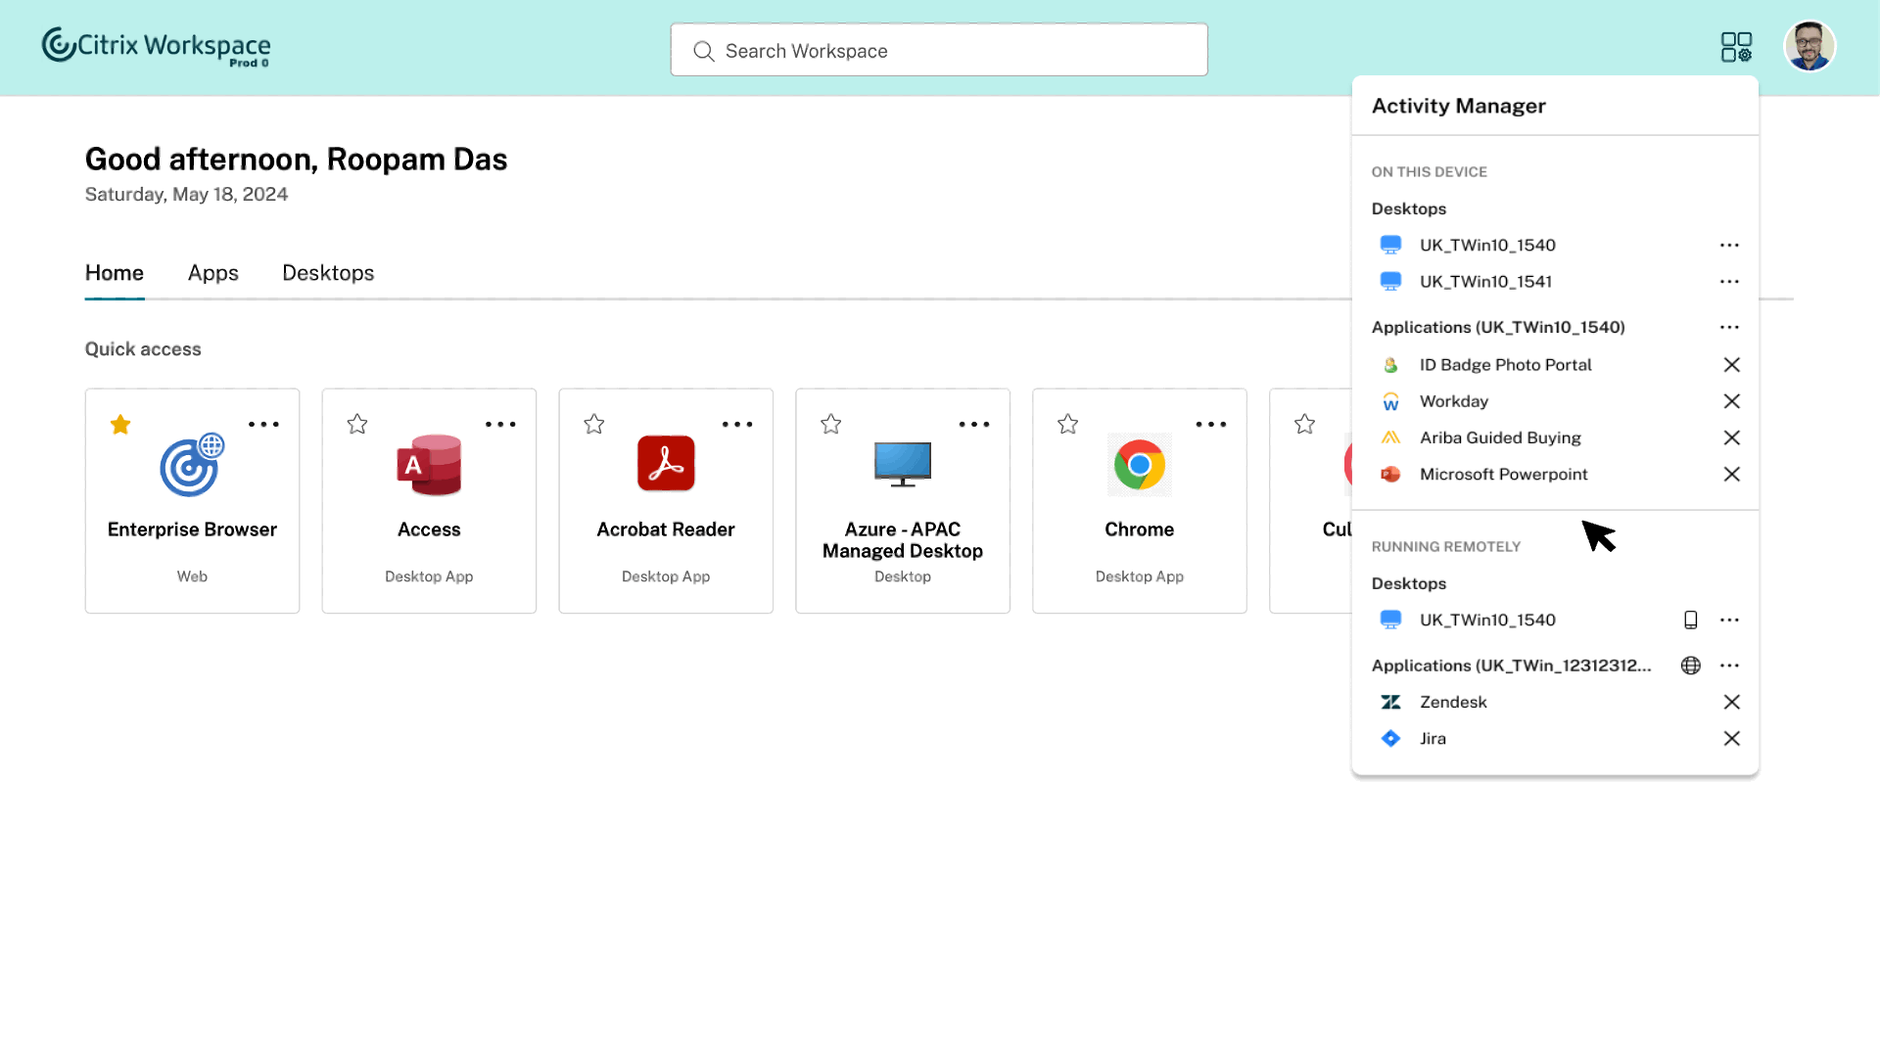Viewport: 1880px width, 1057px height.
Task: Switch to the Apps tab
Action: coord(213,273)
